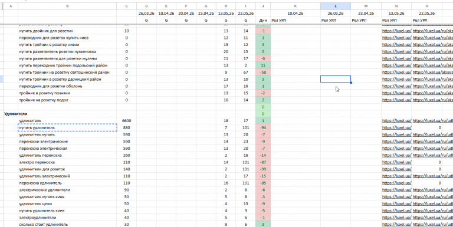
Task: Click the green Дин value 11
Action: (263, 65)
